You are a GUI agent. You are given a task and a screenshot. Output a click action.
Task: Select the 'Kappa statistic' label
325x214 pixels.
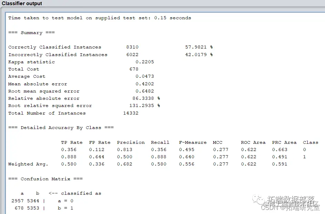coord(31,62)
